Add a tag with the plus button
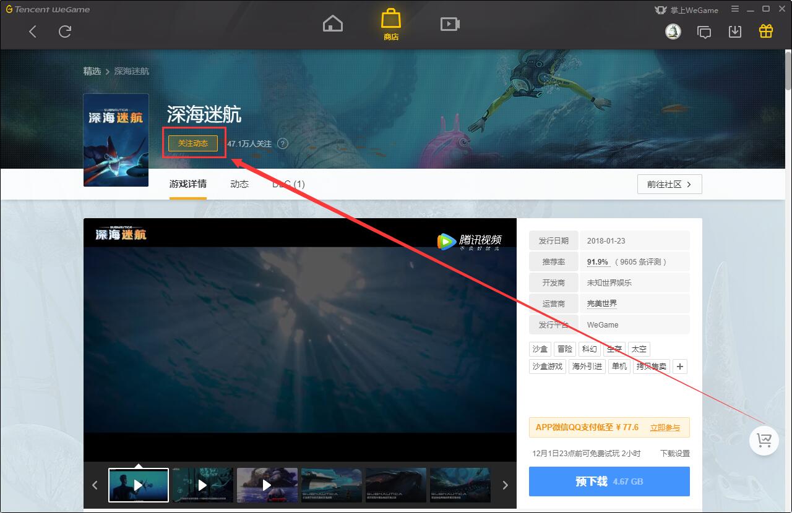 click(680, 367)
